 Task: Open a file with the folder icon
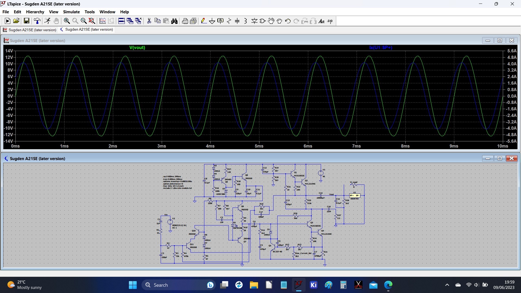coord(16,21)
